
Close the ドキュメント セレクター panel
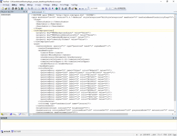[x=27, y=12]
